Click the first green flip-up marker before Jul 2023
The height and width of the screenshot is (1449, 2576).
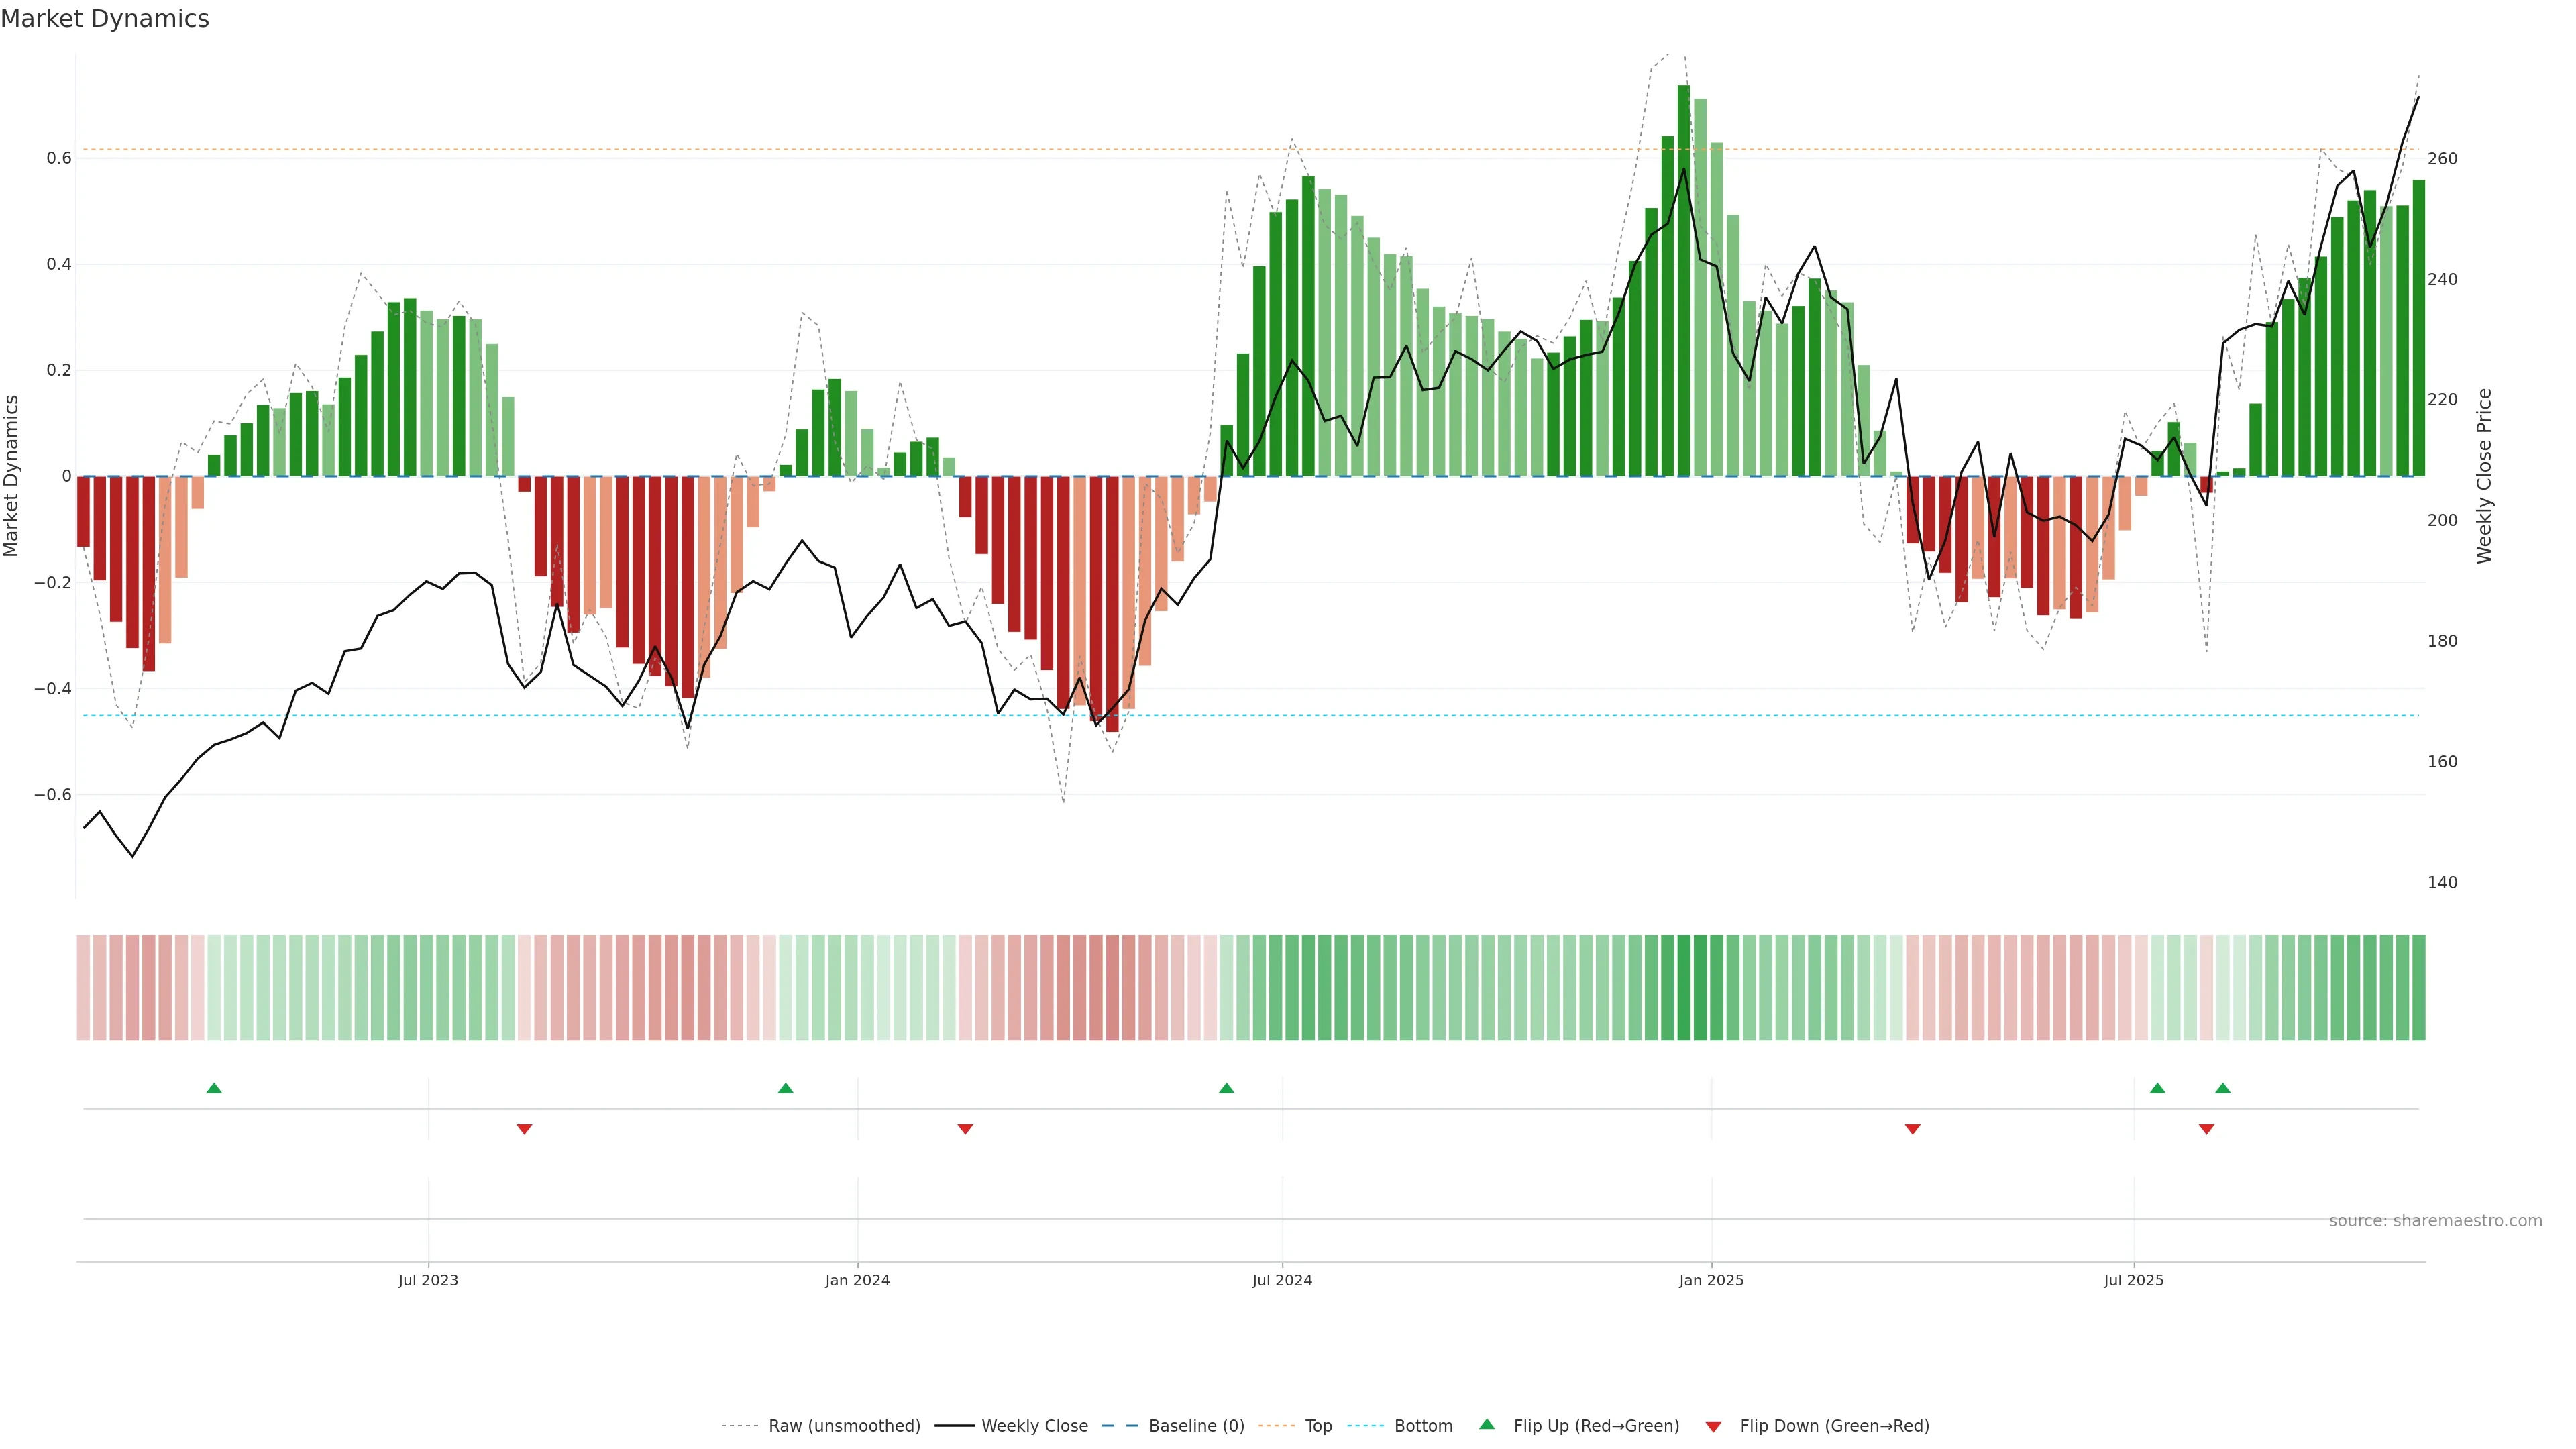(214, 1088)
